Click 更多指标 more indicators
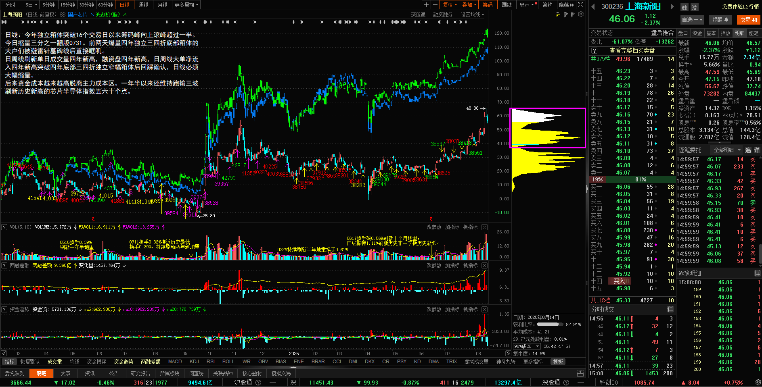The image size is (762, 387). pos(532,362)
